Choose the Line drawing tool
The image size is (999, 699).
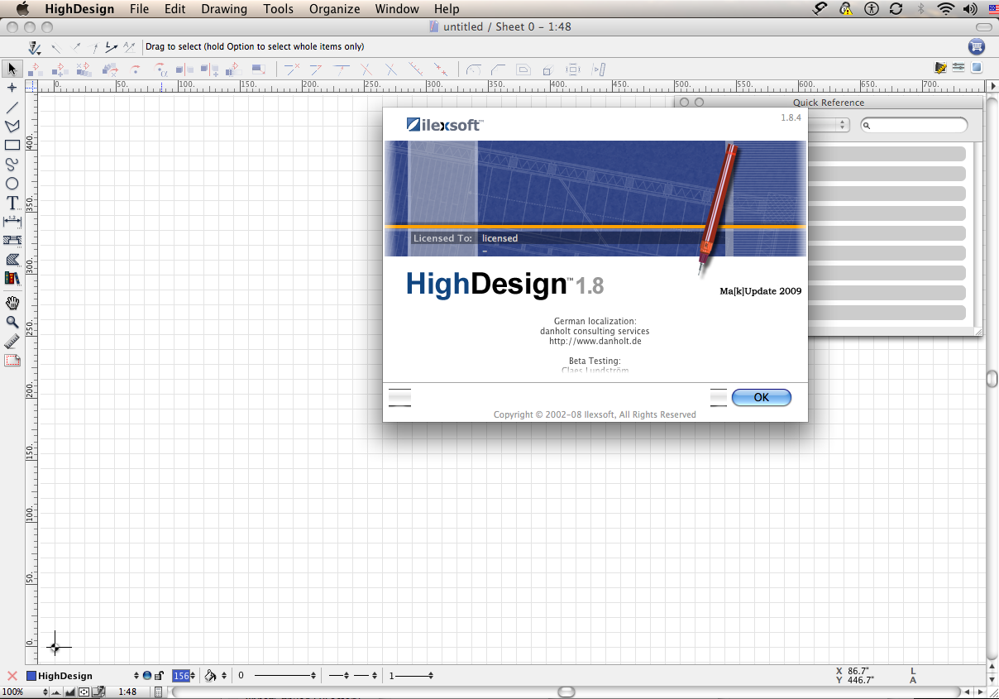[12, 107]
